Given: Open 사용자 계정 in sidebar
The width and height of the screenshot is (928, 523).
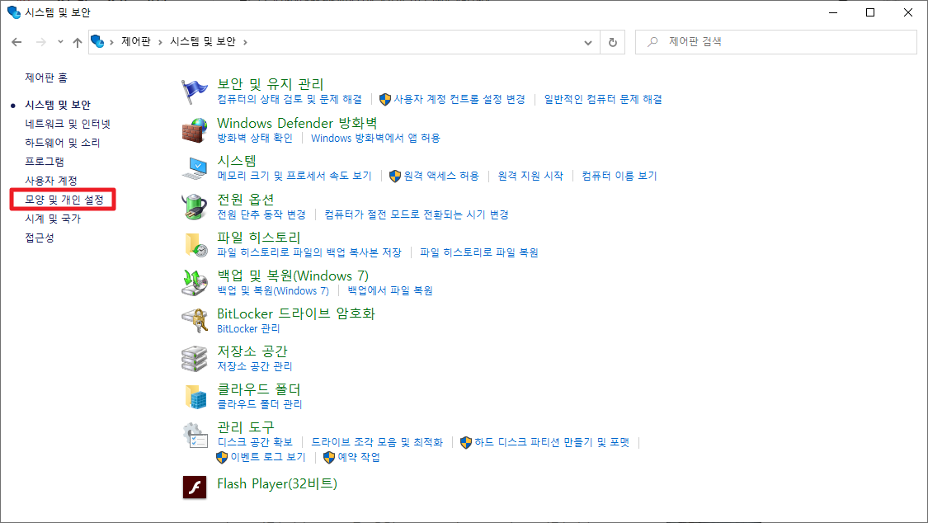Looking at the screenshot, I should click(x=51, y=181).
